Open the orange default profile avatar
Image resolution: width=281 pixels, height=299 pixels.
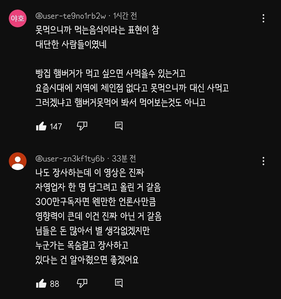[x=18, y=161]
